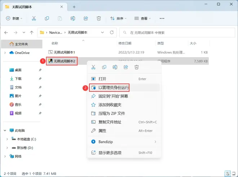Click the search box 在 无限试用脚本 中搜索
238x177 pixels.
click(x=177, y=32)
